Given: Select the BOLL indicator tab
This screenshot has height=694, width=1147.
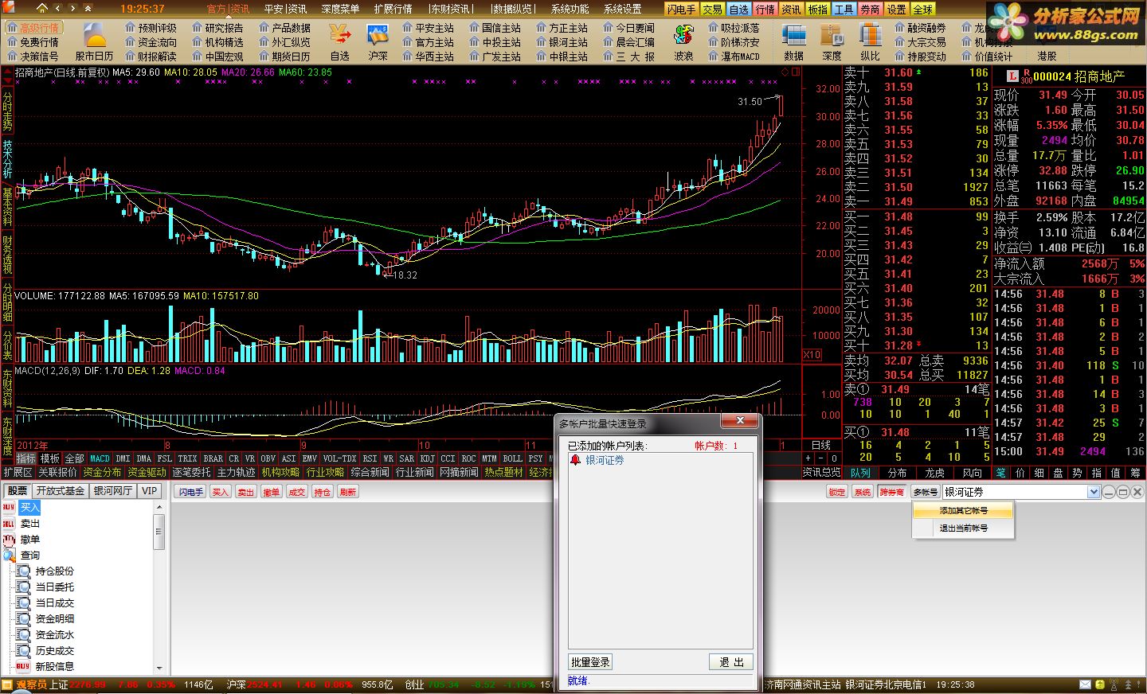Looking at the screenshot, I should (513, 458).
